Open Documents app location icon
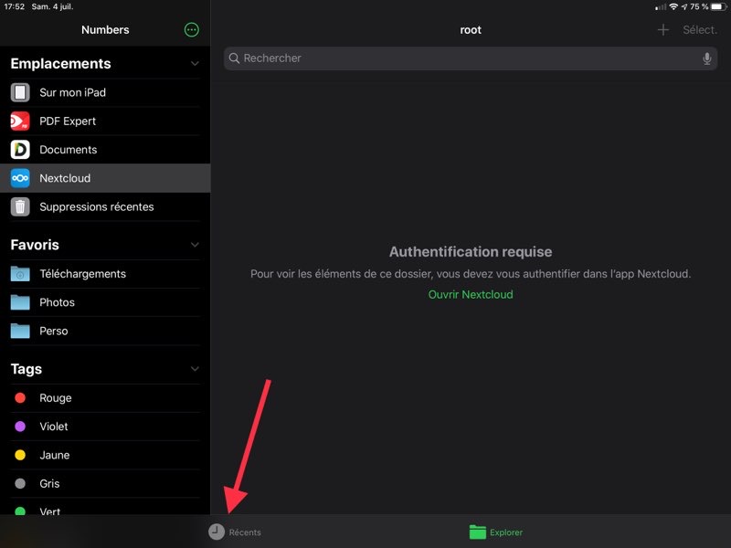Screen dimensions: 731x548 click(x=20, y=150)
